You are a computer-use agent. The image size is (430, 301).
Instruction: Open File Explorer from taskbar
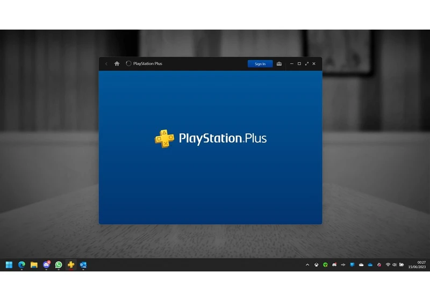pos(34,265)
